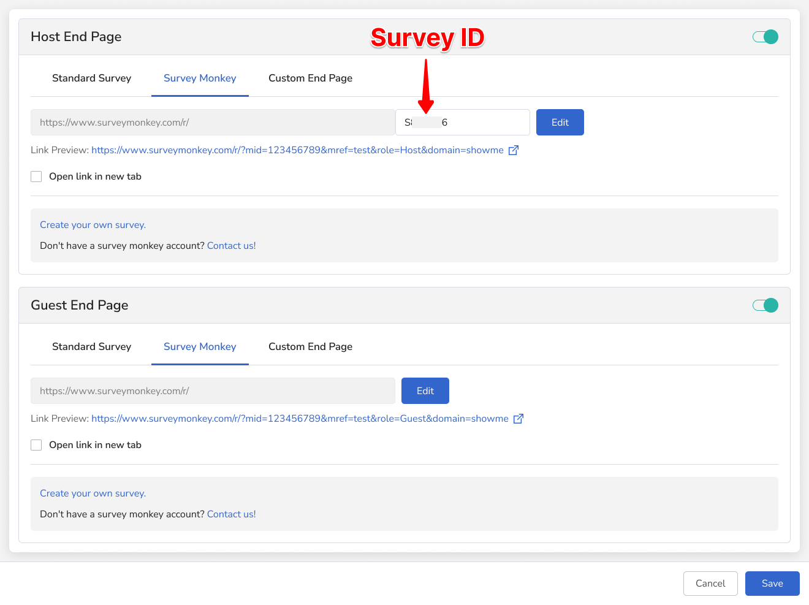The height and width of the screenshot is (605, 809).
Task: Click Guest 'Contact us!' link
Action: [231, 514]
